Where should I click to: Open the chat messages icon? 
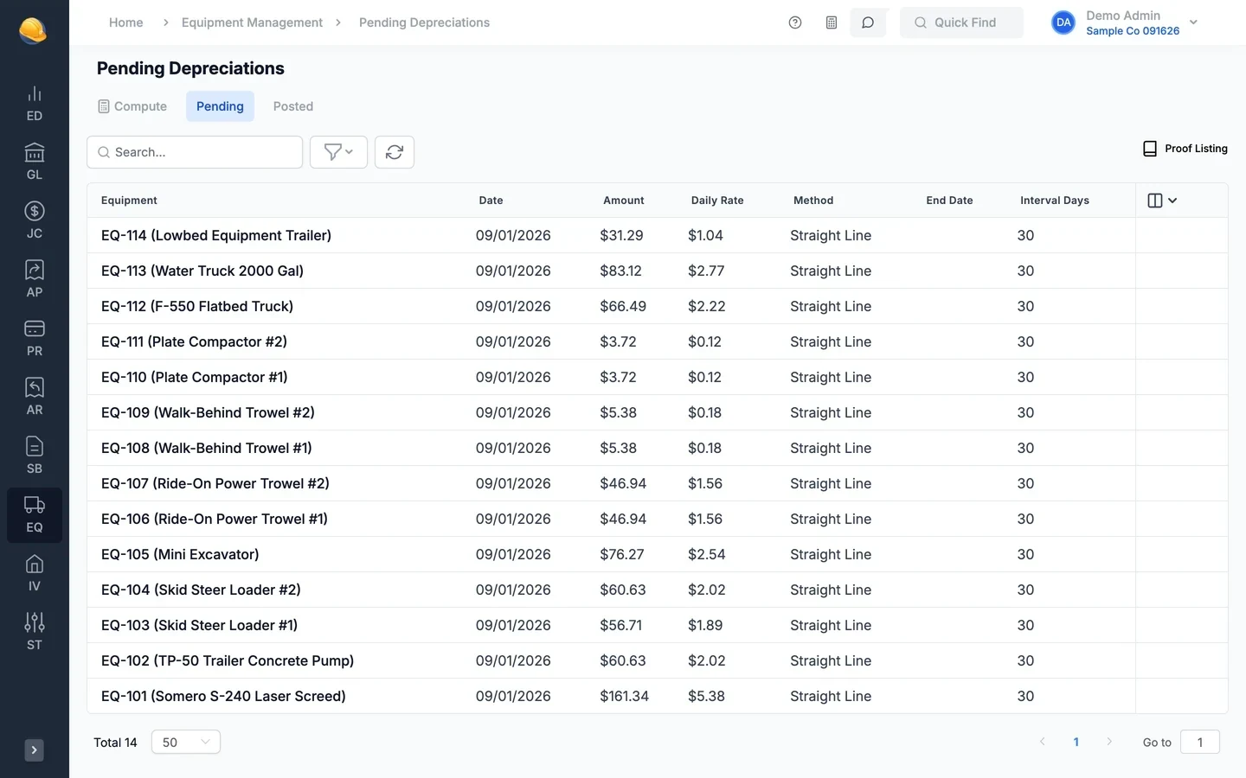pos(868,22)
